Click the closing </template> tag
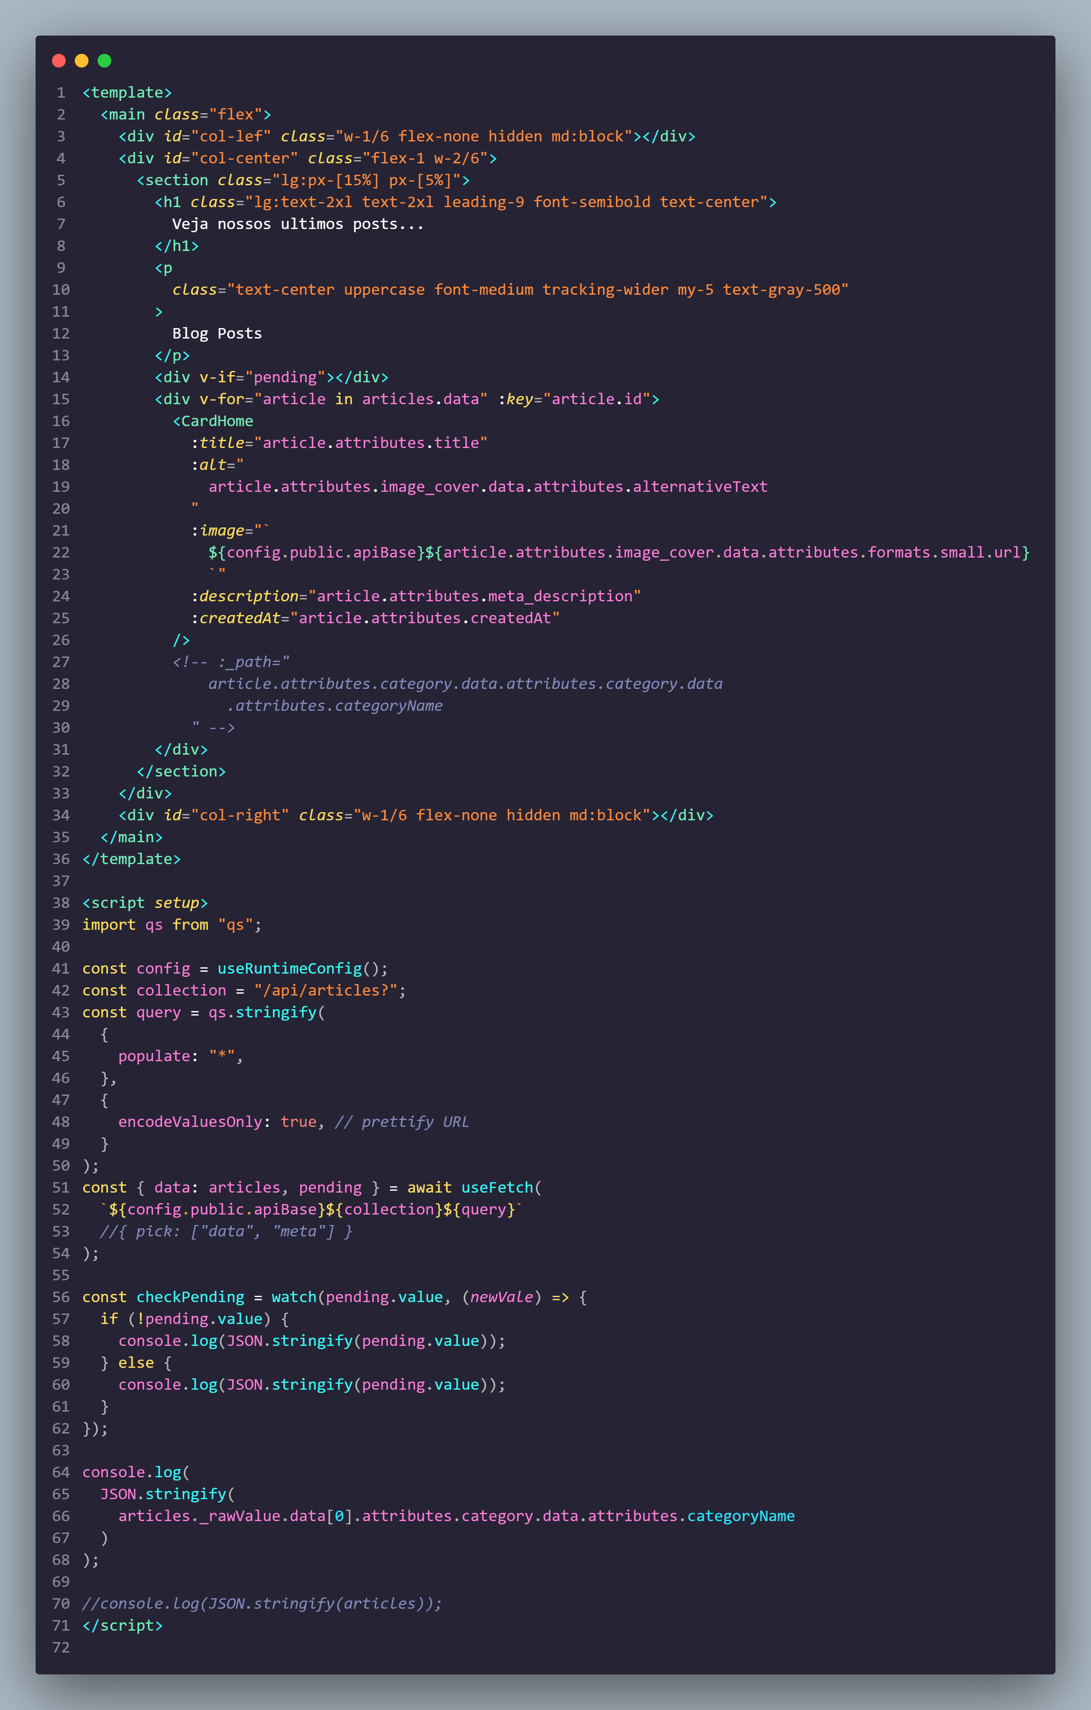 pos(132,859)
